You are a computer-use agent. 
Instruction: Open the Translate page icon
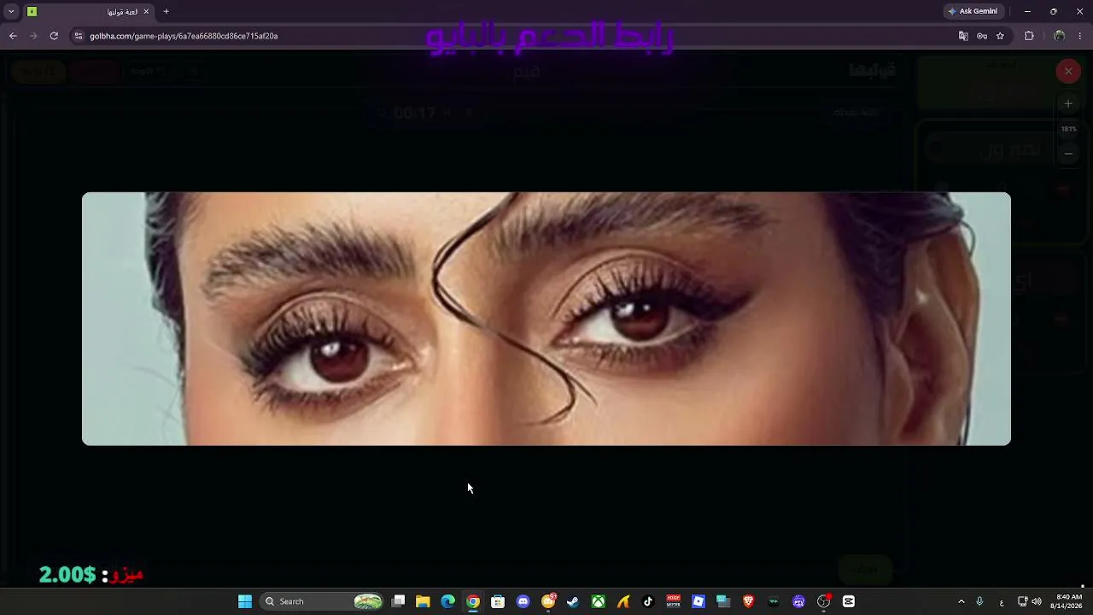click(x=963, y=36)
